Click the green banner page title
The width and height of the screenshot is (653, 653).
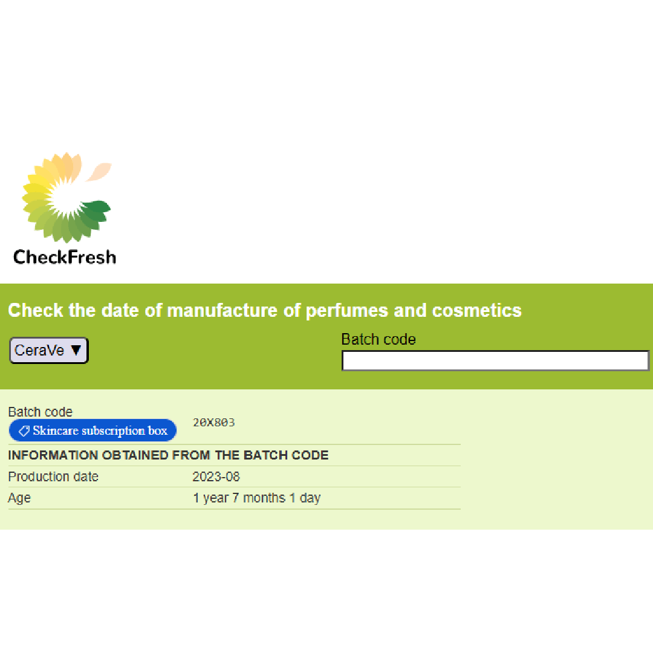pyautogui.click(x=265, y=310)
